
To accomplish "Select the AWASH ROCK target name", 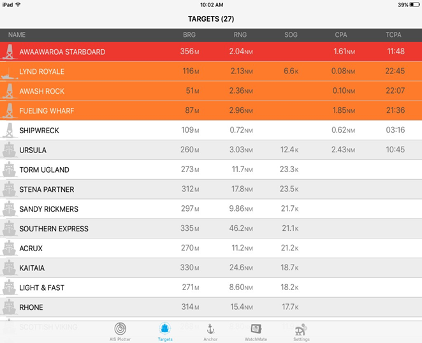I will 41,91.
